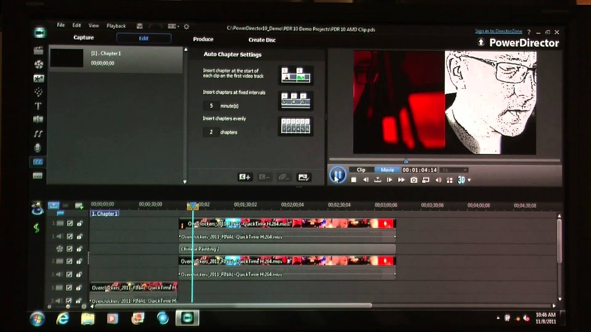The width and height of the screenshot is (591, 332).
Task: Toggle video track 1 enable checkbox
Action: tap(70, 224)
